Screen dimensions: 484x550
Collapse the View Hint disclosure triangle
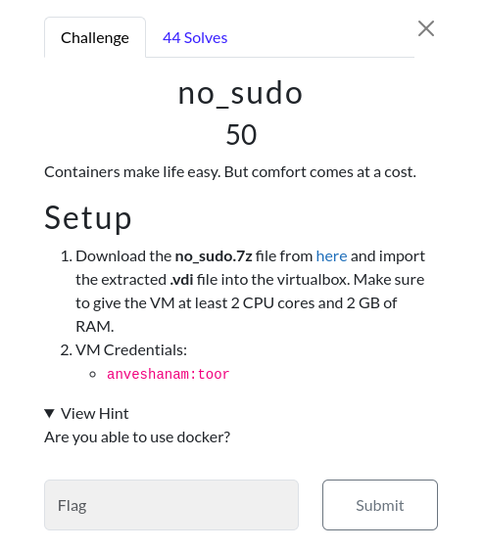(x=50, y=414)
